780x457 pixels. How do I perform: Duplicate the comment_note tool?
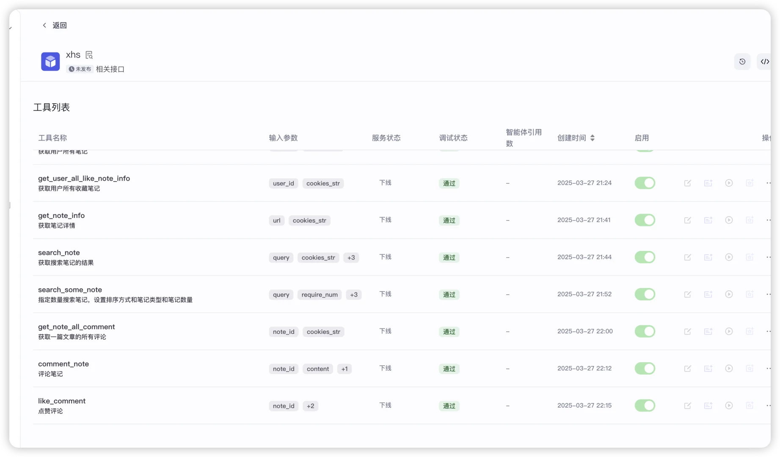708,369
